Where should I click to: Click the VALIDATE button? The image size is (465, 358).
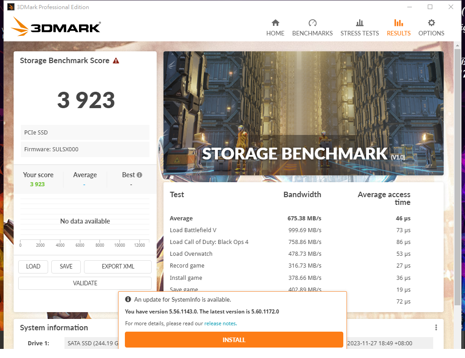[85, 283]
